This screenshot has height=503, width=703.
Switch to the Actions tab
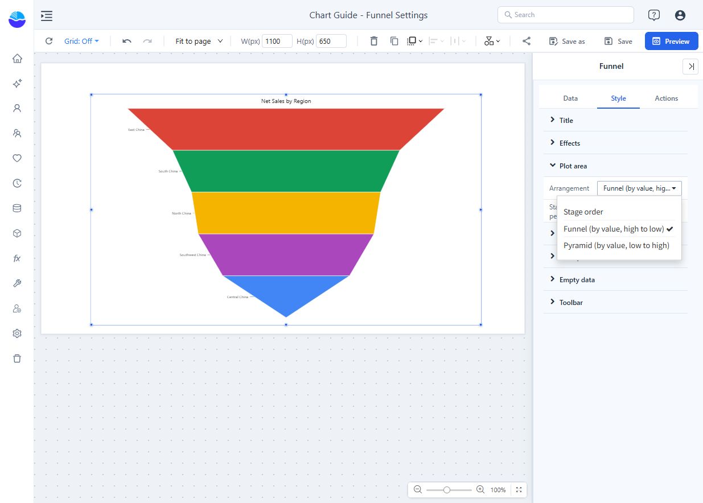tap(666, 98)
